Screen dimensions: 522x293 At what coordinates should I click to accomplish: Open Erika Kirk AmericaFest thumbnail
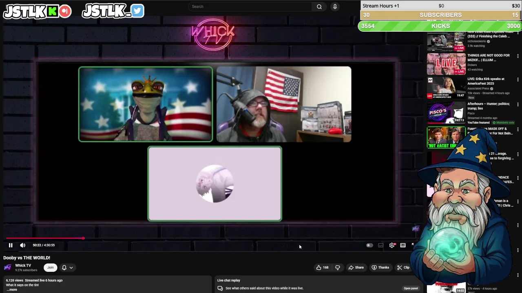(x=446, y=88)
